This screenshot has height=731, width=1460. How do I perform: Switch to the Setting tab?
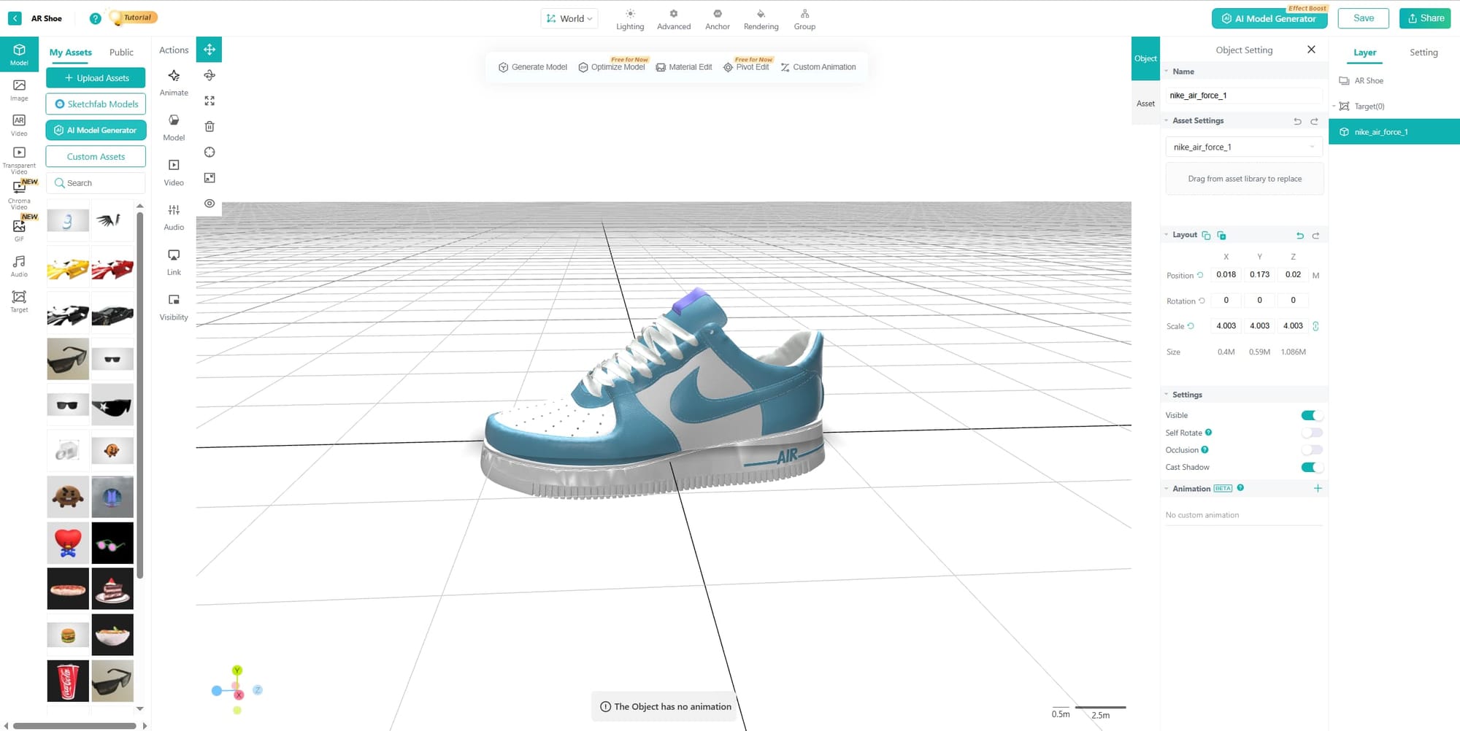[1423, 53]
